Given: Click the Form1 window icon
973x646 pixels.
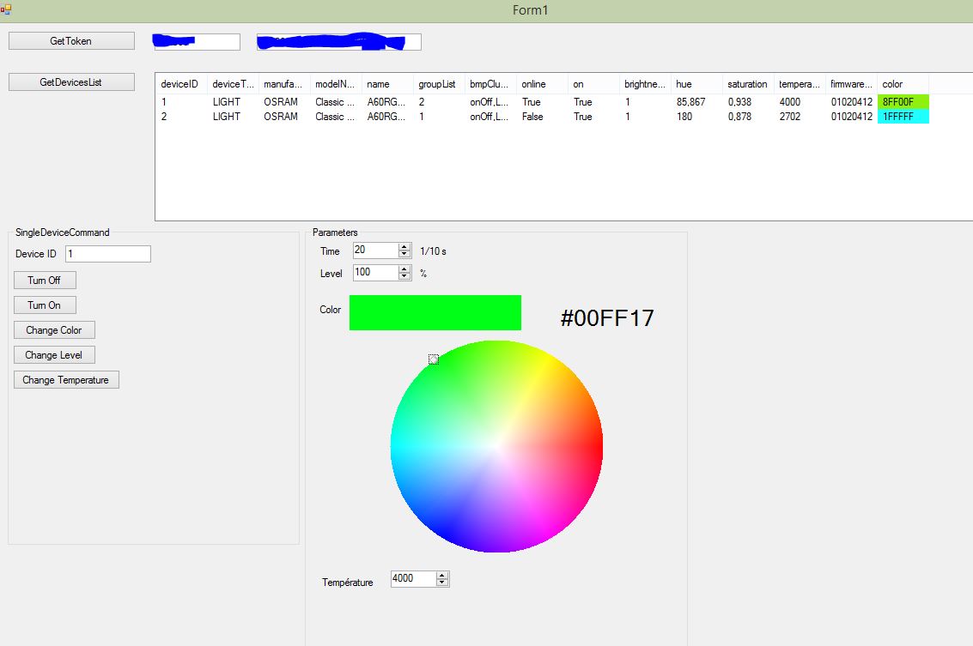Looking at the screenshot, I should click(6, 9).
